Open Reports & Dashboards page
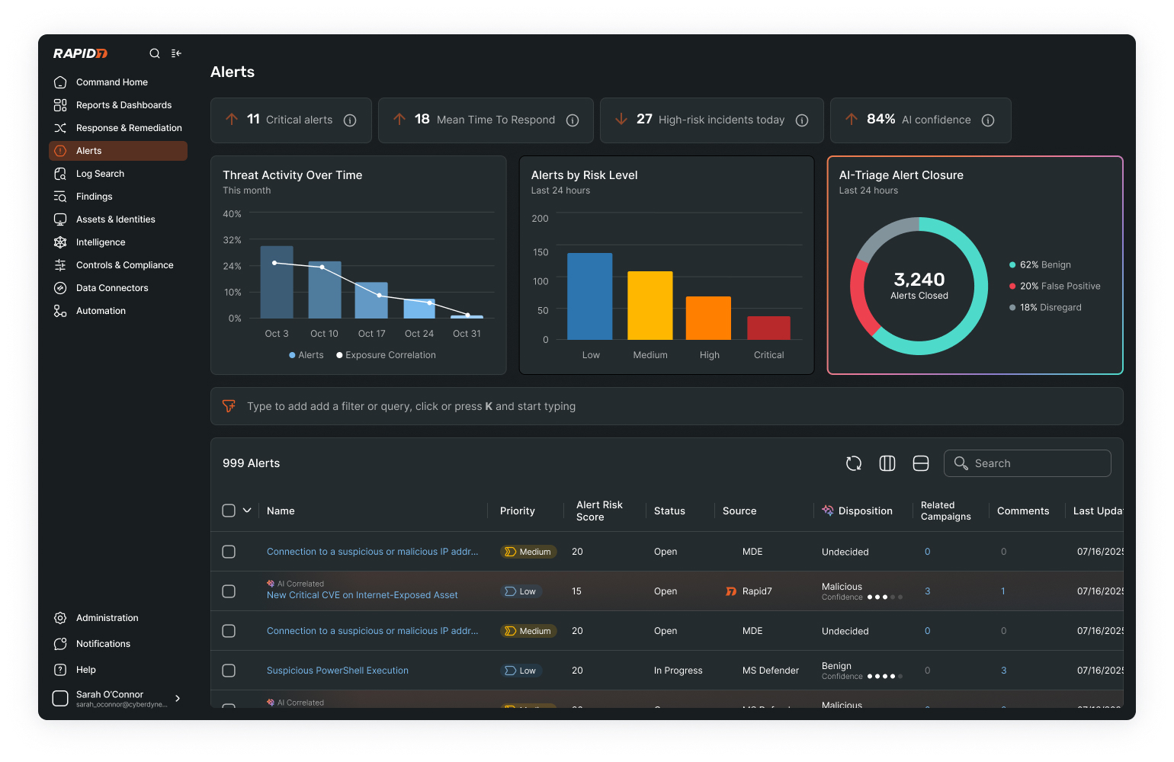Image resolution: width=1174 pixels, height=762 pixels. click(118, 105)
